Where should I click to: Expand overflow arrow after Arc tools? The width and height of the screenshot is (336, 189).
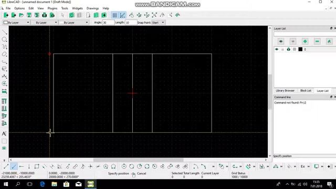click(214, 166)
